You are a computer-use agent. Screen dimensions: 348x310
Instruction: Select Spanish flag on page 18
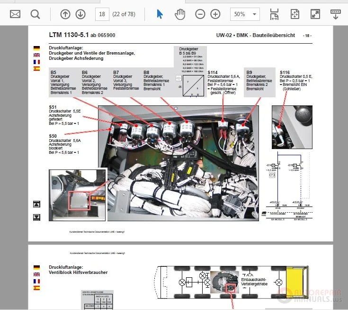point(36,69)
